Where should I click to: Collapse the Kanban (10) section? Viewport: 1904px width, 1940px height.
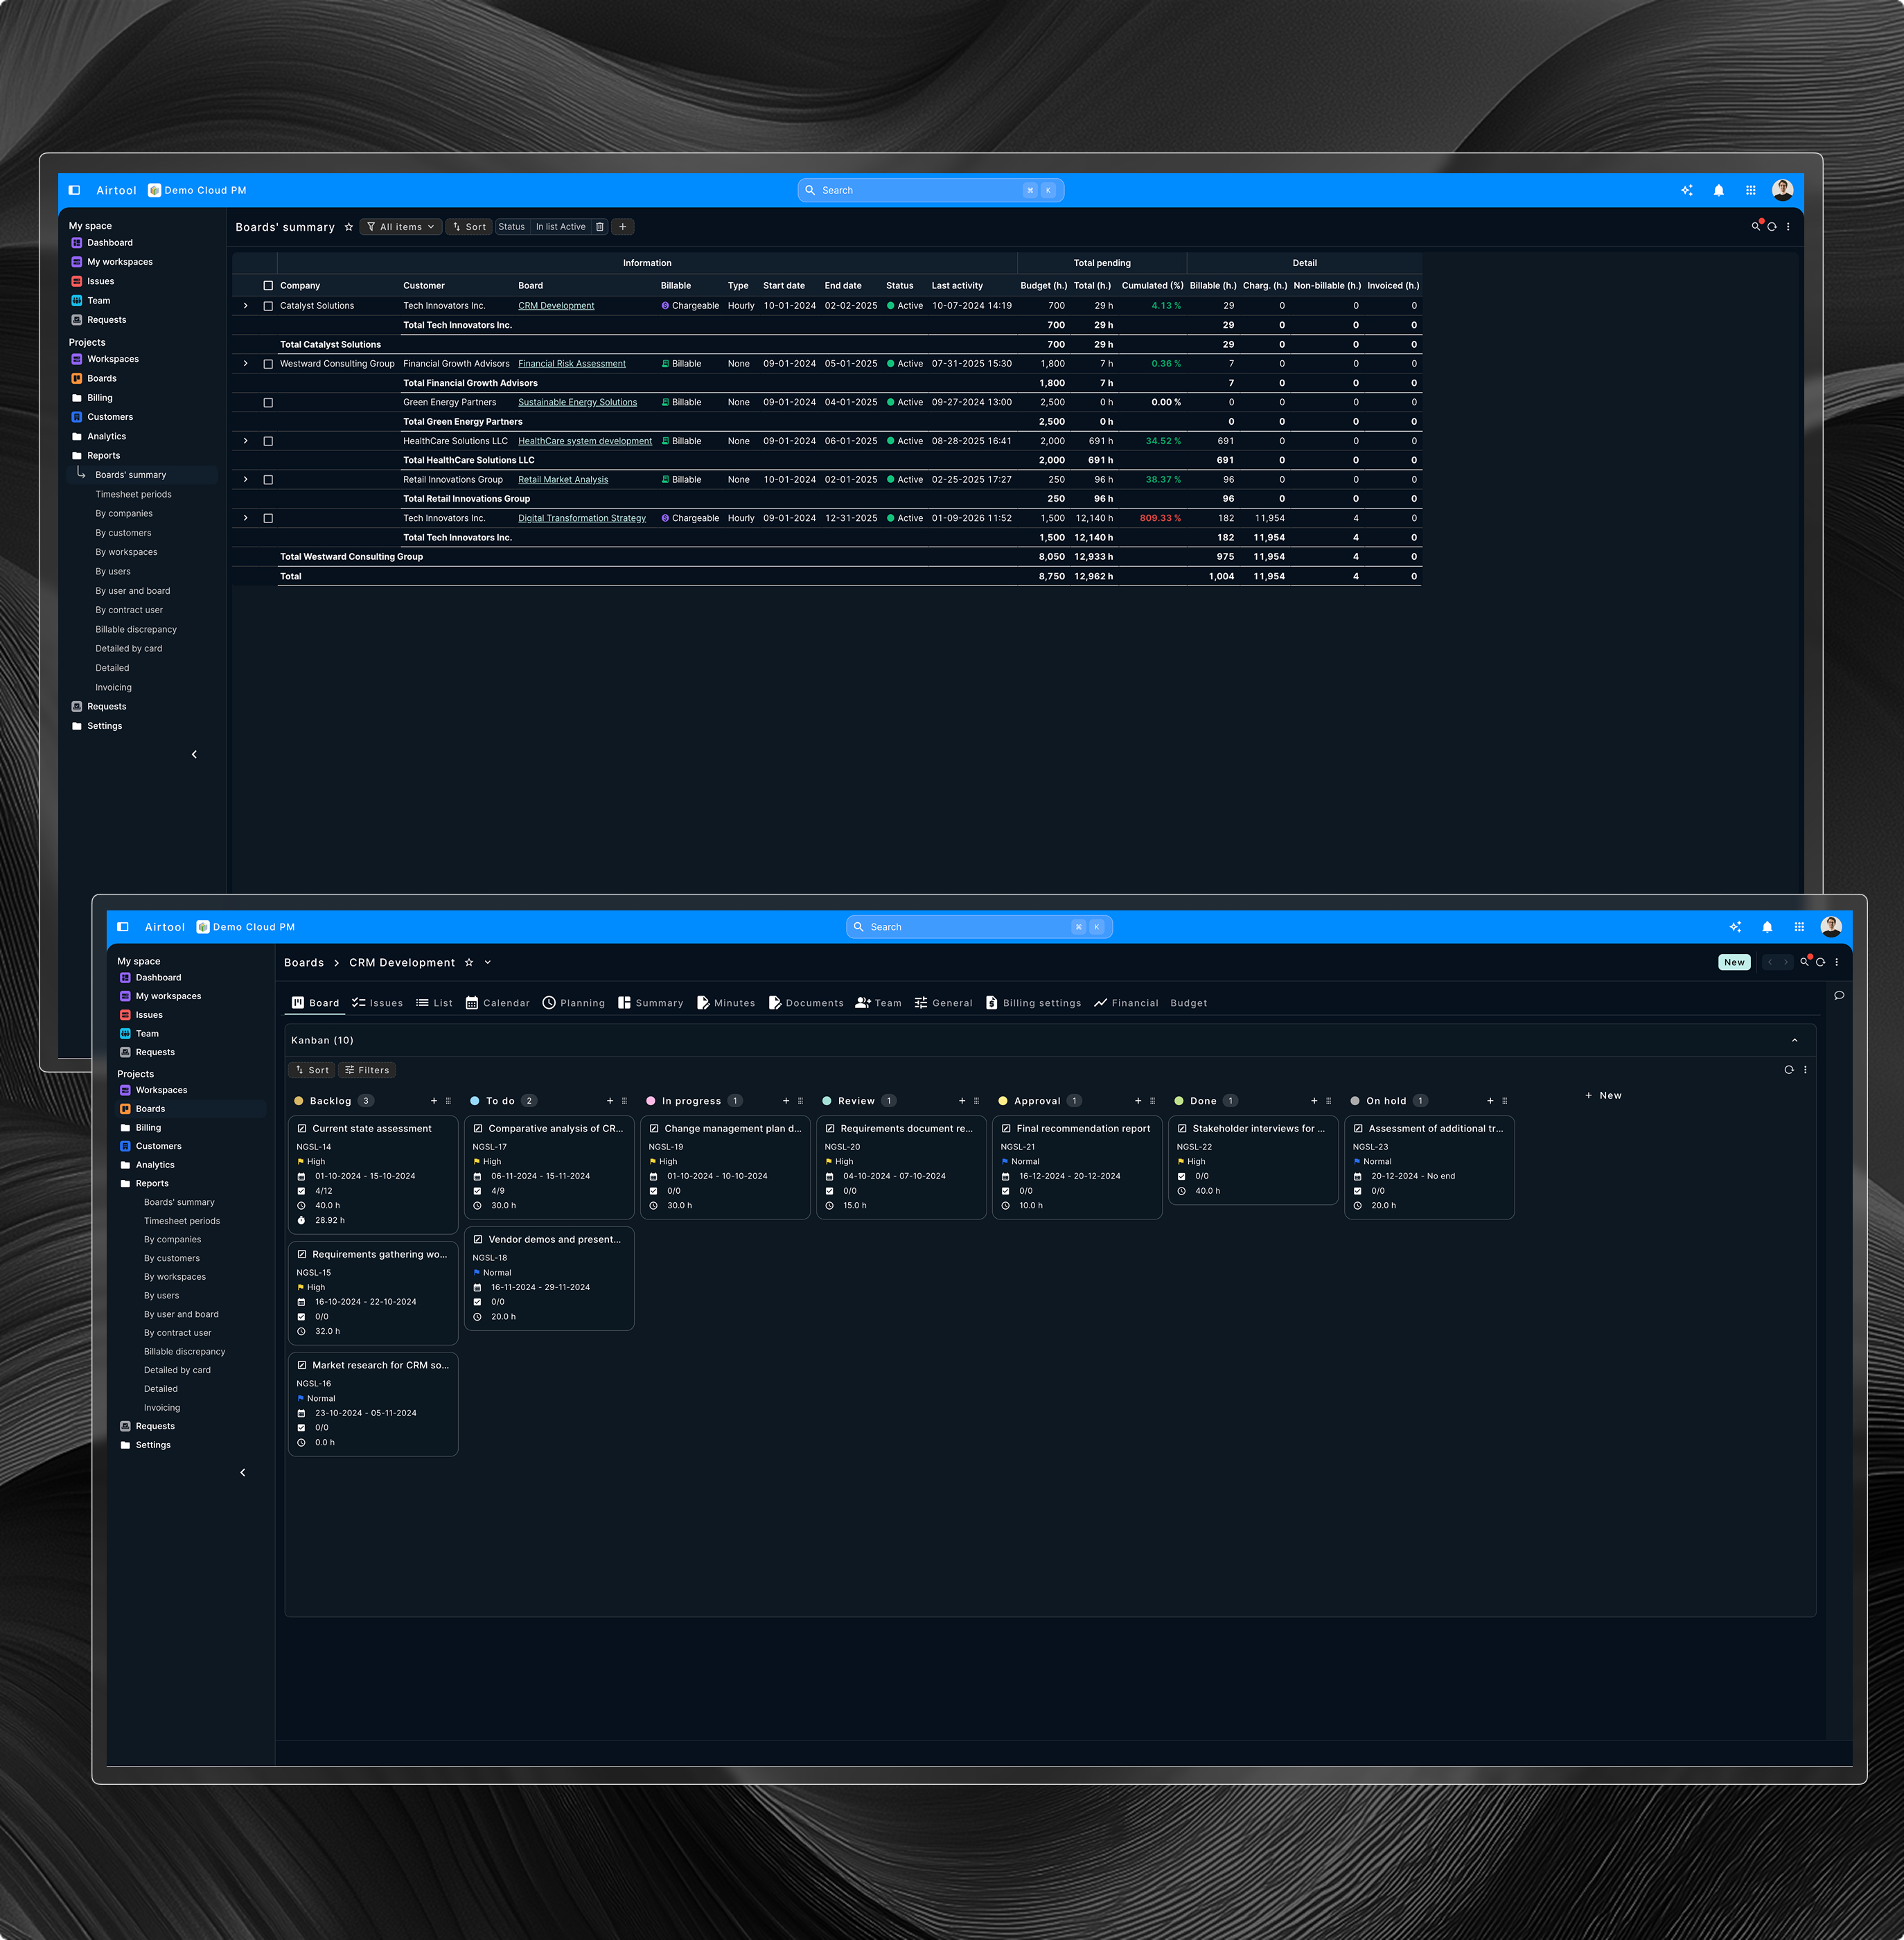[x=1794, y=1040]
